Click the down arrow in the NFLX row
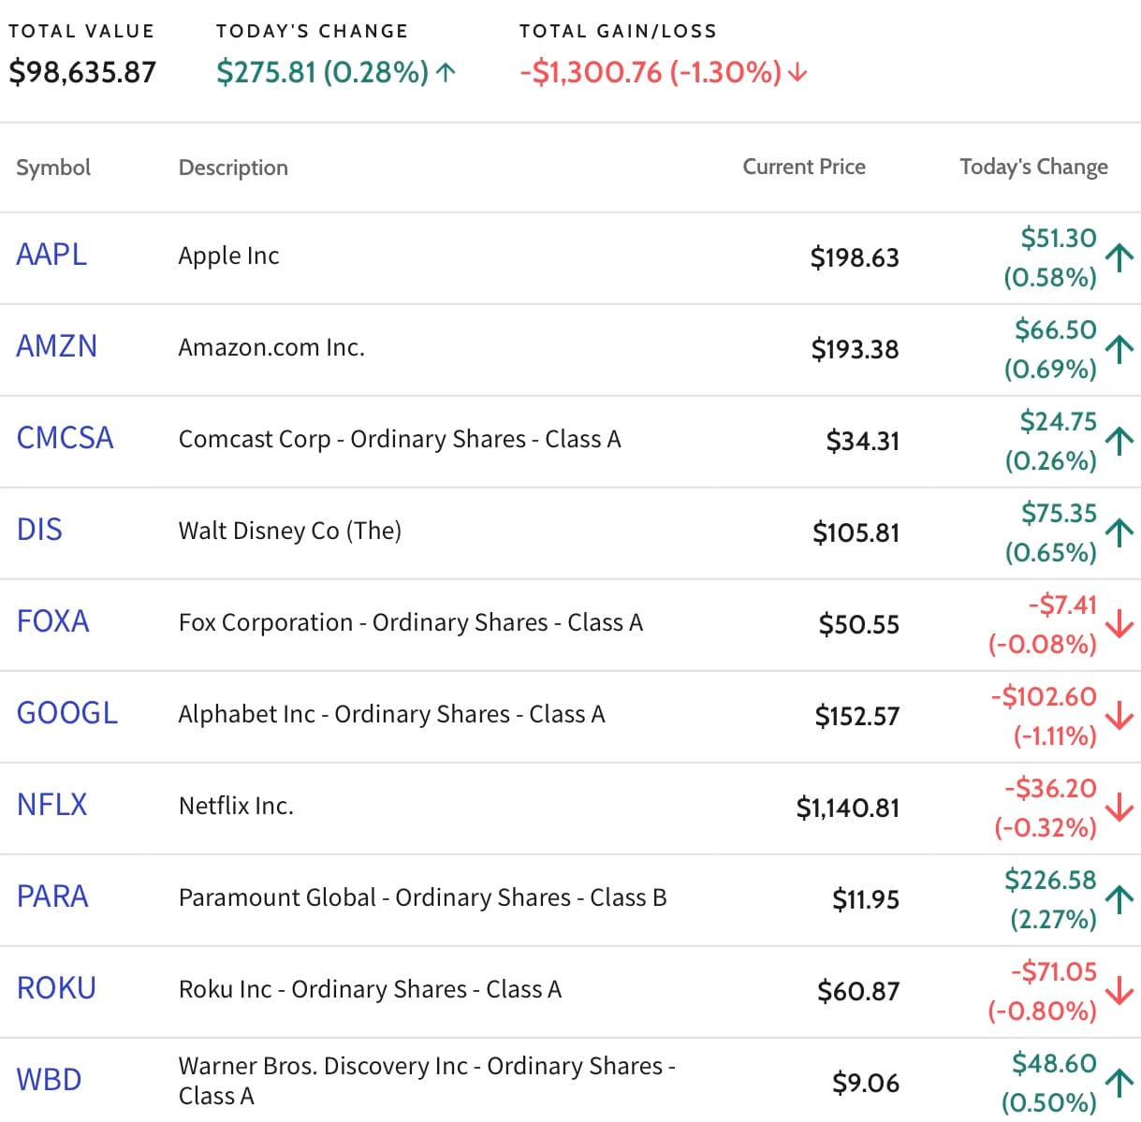The width and height of the screenshot is (1141, 1122). pos(1119,807)
